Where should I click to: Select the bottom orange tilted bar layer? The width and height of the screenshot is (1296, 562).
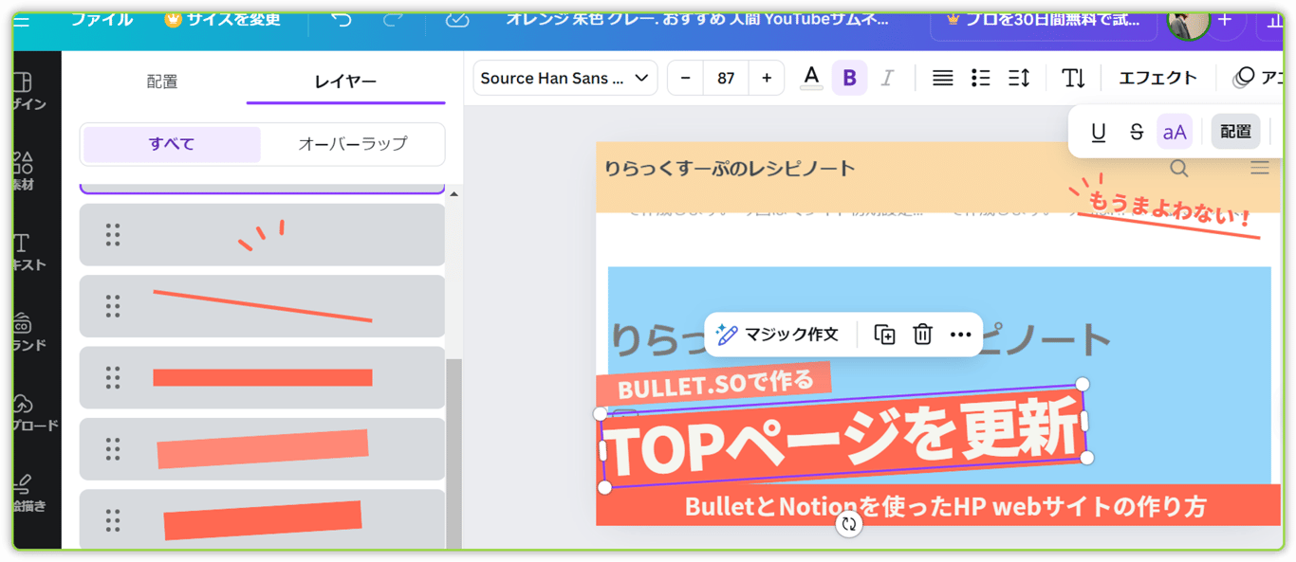coord(262,519)
